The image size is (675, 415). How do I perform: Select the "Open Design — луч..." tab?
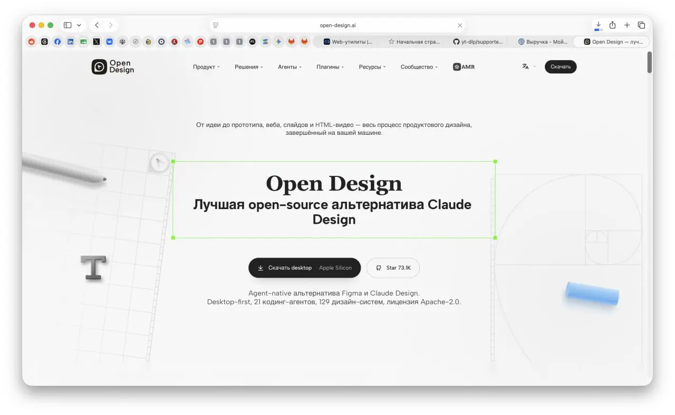612,42
